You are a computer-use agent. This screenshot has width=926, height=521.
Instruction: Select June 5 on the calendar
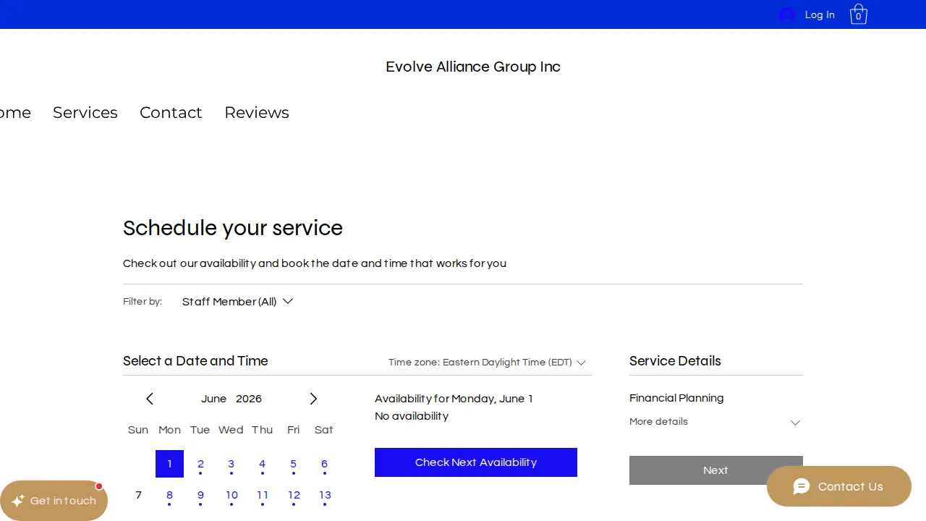(293, 464)
